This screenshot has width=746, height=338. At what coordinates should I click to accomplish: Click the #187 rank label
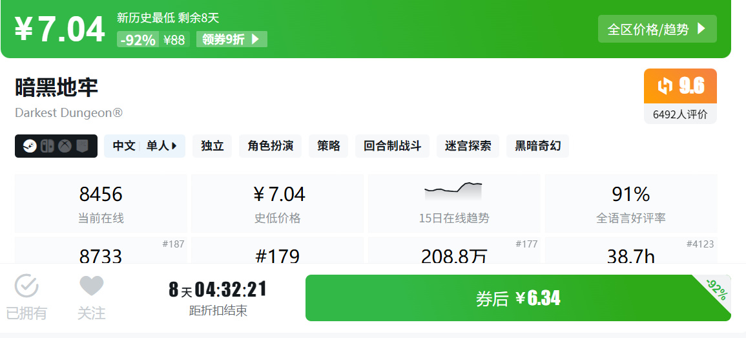point(173,244)
